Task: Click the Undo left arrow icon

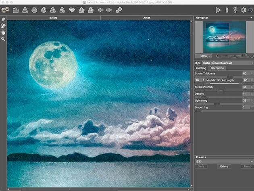Action: click(100, 10)
